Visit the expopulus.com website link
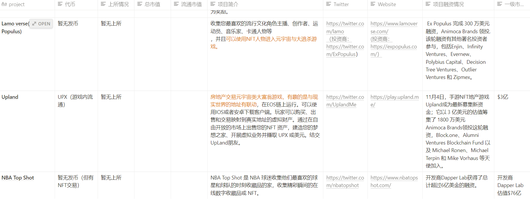This screenshot has height=199, width=530. [393, 50]
